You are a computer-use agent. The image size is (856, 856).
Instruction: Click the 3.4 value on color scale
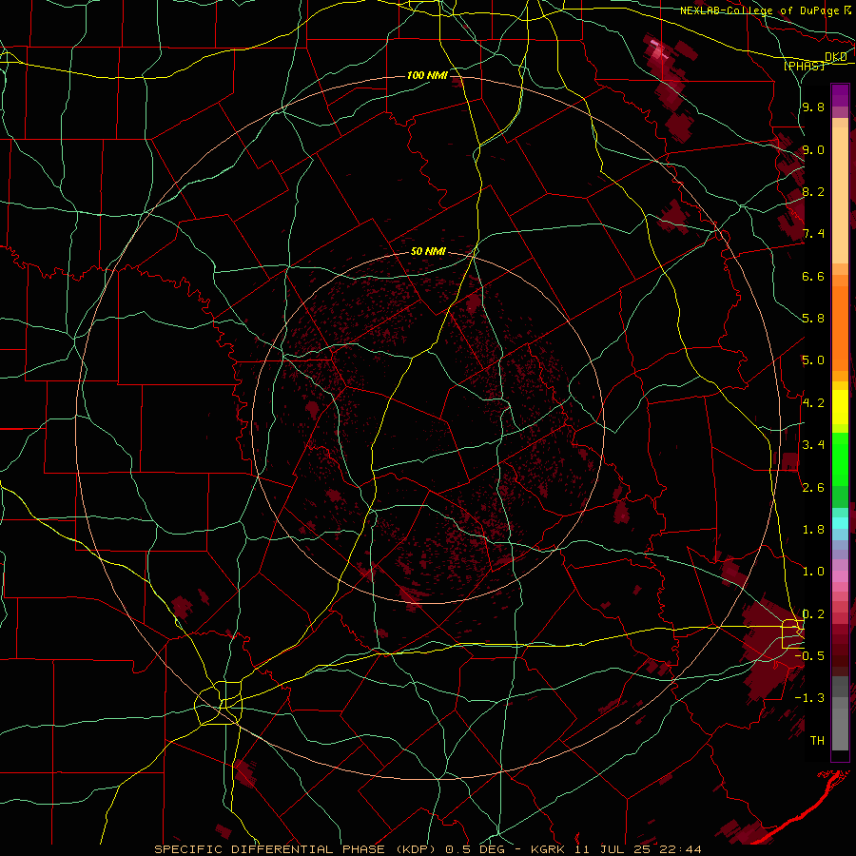(813, 445)
